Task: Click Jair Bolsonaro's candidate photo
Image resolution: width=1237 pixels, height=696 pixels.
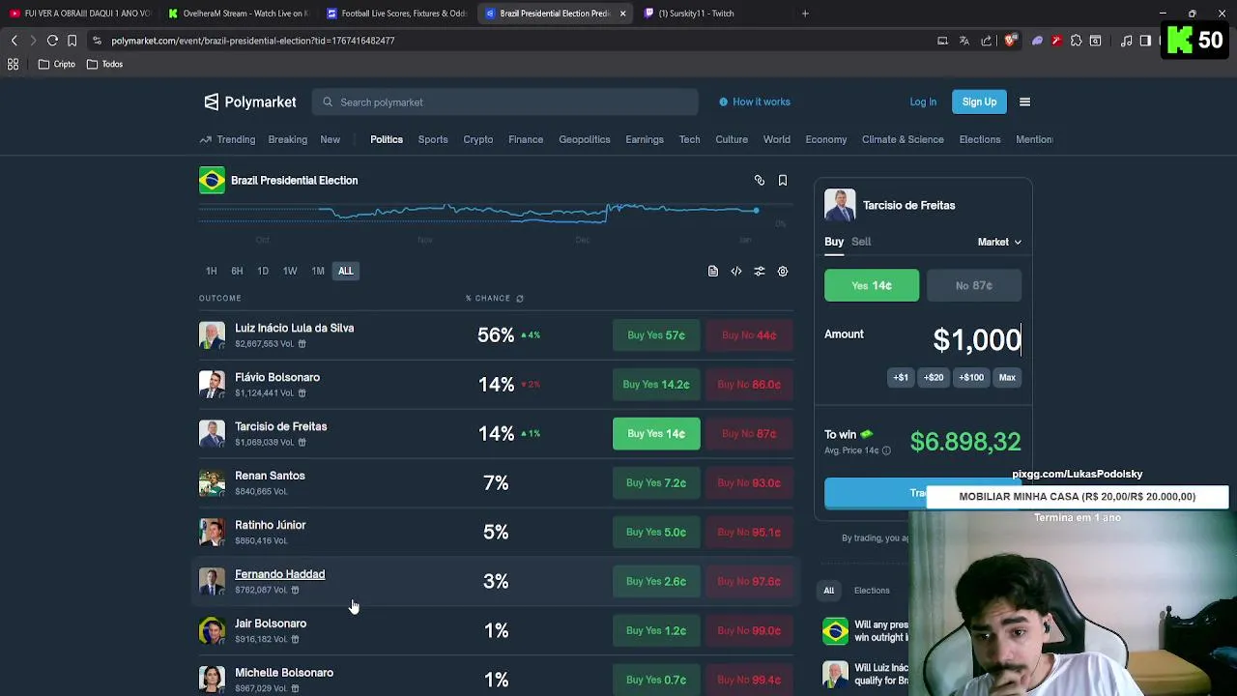Action: pos(212,630)
